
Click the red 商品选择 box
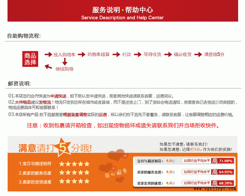click(x=30, y=59)
